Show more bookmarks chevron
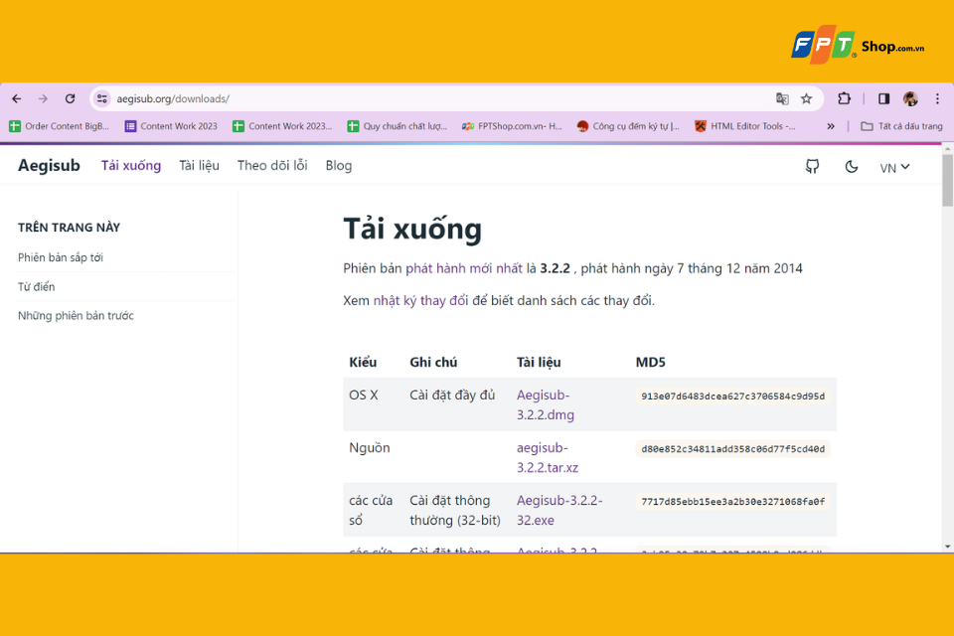This screenshot has height=636, width=954. click(x=831, y=126)
